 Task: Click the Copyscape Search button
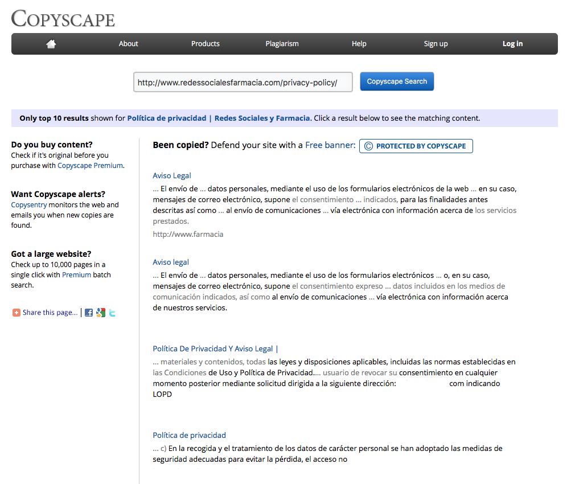[x=397, y=81]
